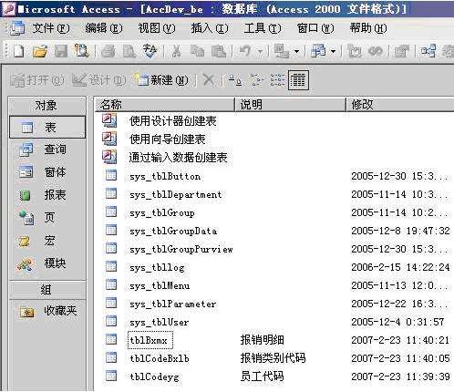This screenshot has width=454, height=392.
Task: Open the 插入(I) menu
Action: point(210,28)
